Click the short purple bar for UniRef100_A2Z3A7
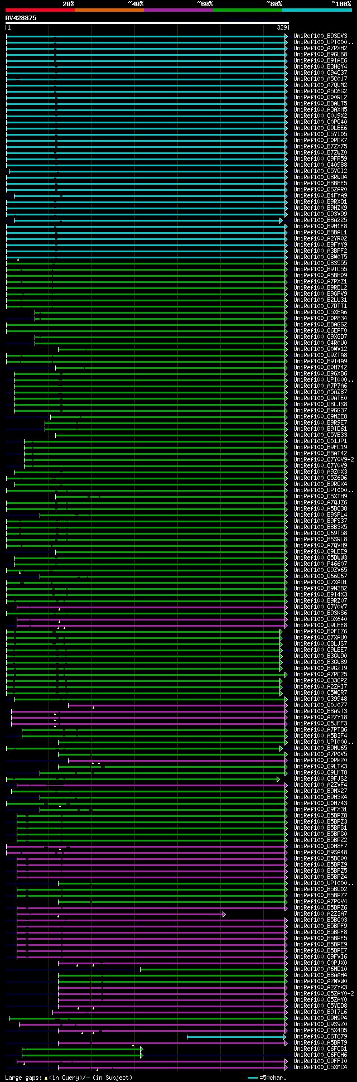This screenshot has width=357, height=1082. 121,914
